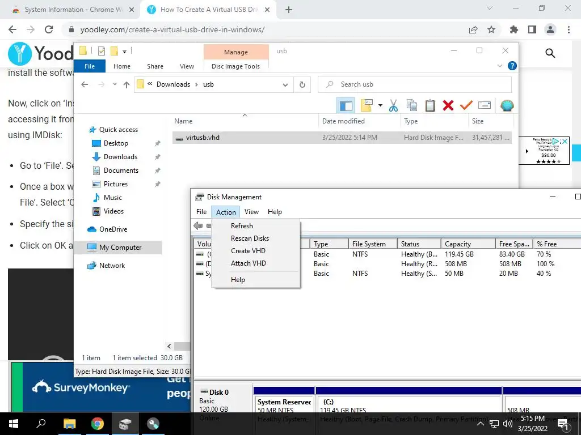Switch to System Information Chrome tab
The image size is (581, 435).
(x=72, y=10)
